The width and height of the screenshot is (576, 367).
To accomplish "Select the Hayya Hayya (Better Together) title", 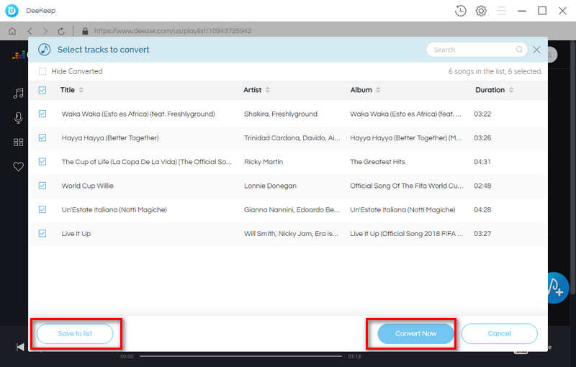I will (110, 138).
